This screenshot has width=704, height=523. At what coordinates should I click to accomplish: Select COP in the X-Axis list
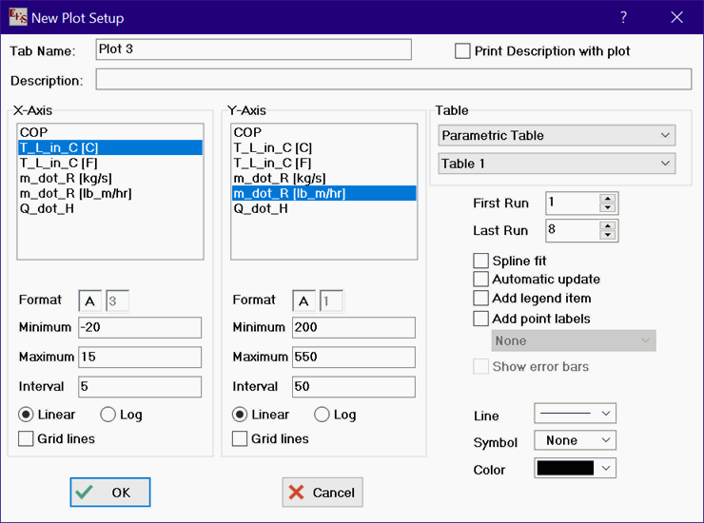pos(33,132)
